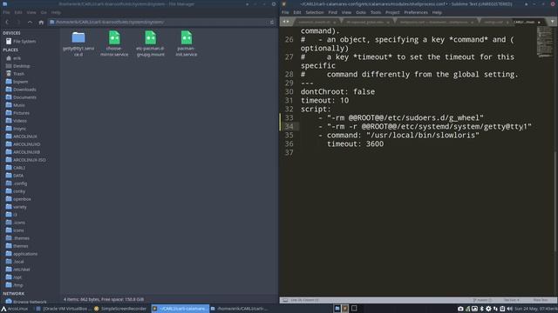Go forward in File Manager navigation
Viewport: 558px width, 313px height.
point(18,22)
